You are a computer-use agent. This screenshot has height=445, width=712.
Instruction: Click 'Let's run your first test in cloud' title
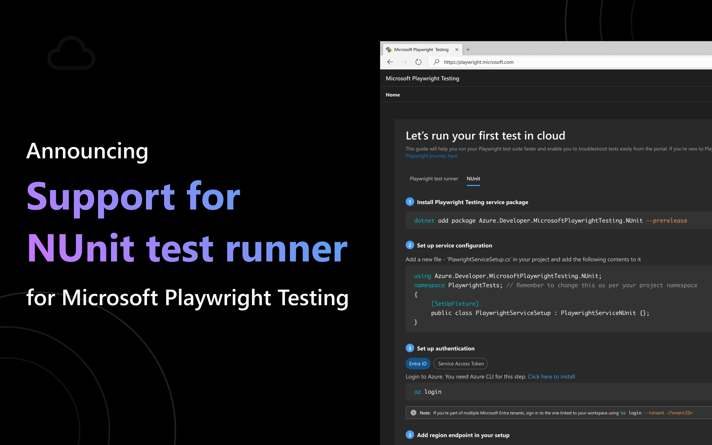(x=485, y=136)
